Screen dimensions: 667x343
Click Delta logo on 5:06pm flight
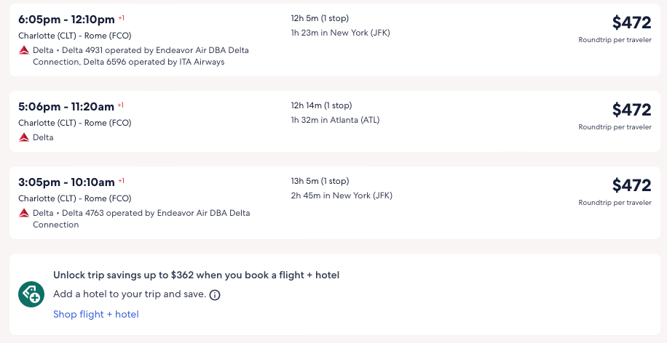[24, 137]
